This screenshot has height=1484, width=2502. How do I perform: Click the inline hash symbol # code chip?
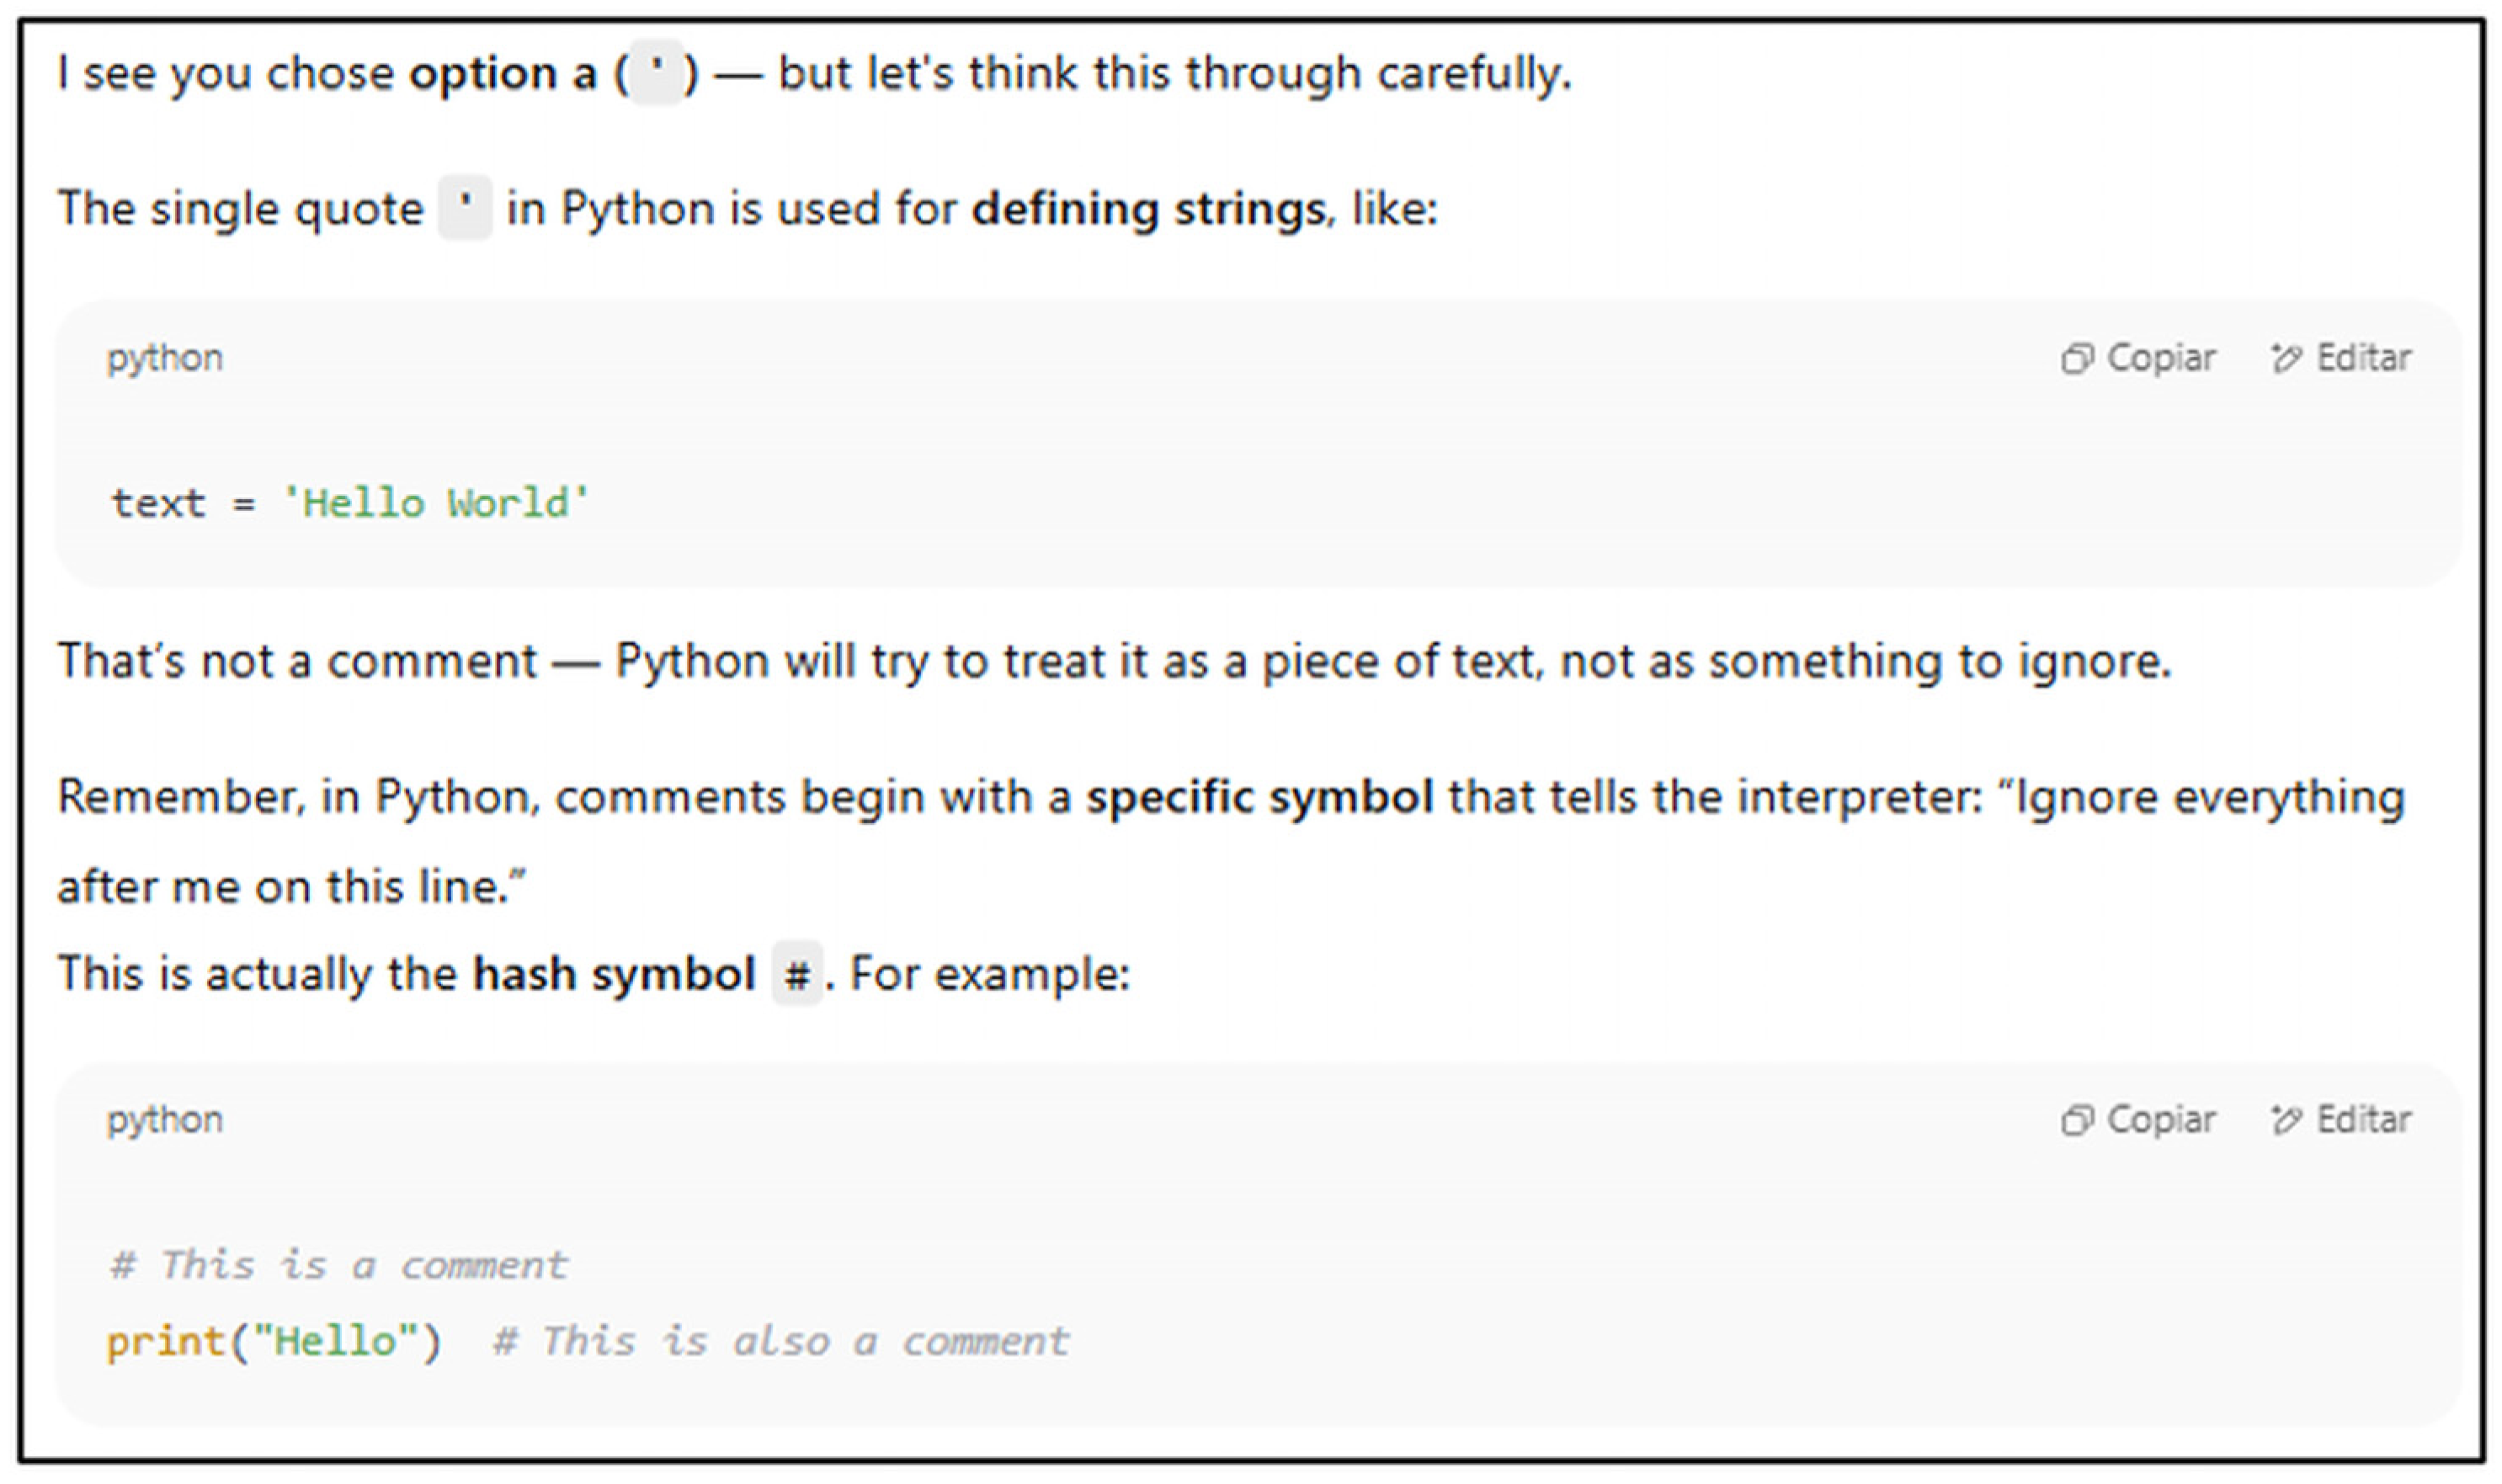797,974
